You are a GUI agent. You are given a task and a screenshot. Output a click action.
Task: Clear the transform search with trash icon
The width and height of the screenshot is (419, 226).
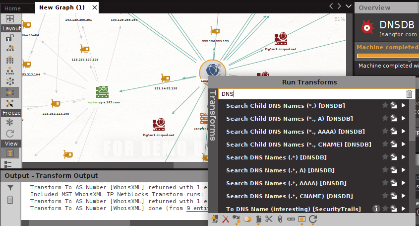pos(409,94)
